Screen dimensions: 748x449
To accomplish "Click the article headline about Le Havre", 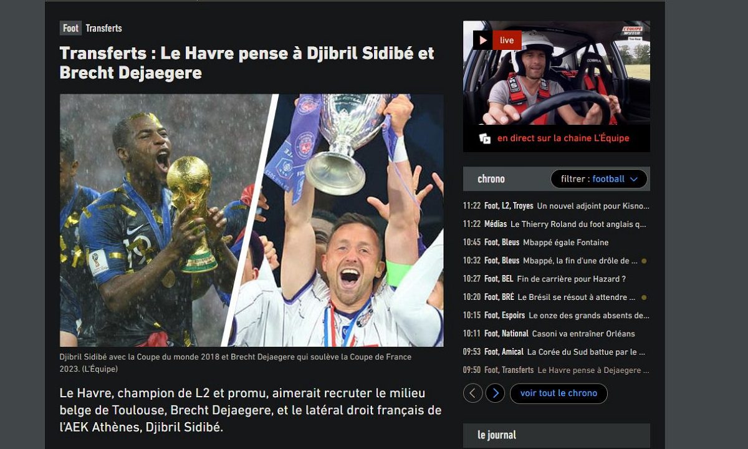I will [247, 62].
